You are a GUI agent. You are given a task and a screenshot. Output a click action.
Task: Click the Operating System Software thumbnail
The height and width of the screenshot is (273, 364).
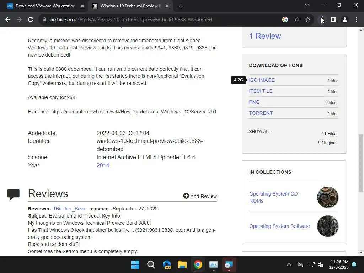click(x=327, y=226)
